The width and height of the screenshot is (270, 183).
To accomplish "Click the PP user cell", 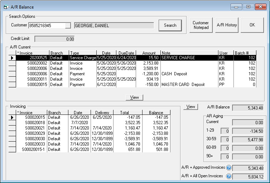I will coord(226,85).
